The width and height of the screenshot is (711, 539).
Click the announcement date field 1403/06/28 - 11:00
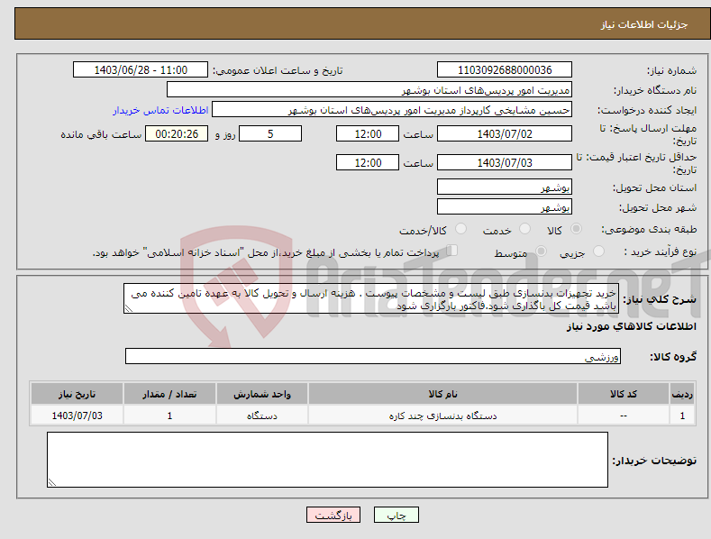pos(141,70)
